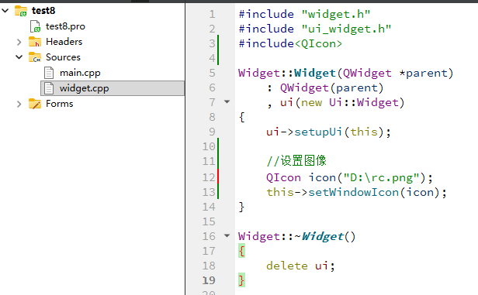
Task: Click the '//设置图像' comment
Action: point(296,160)
